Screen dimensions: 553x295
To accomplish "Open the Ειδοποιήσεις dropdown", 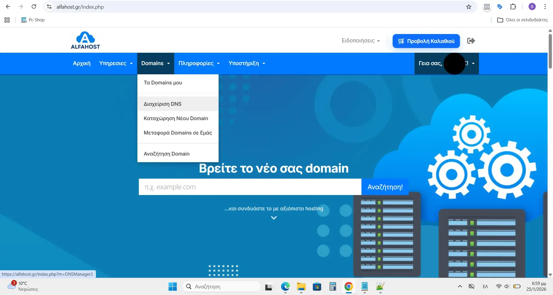I will (x=361, y=41).
